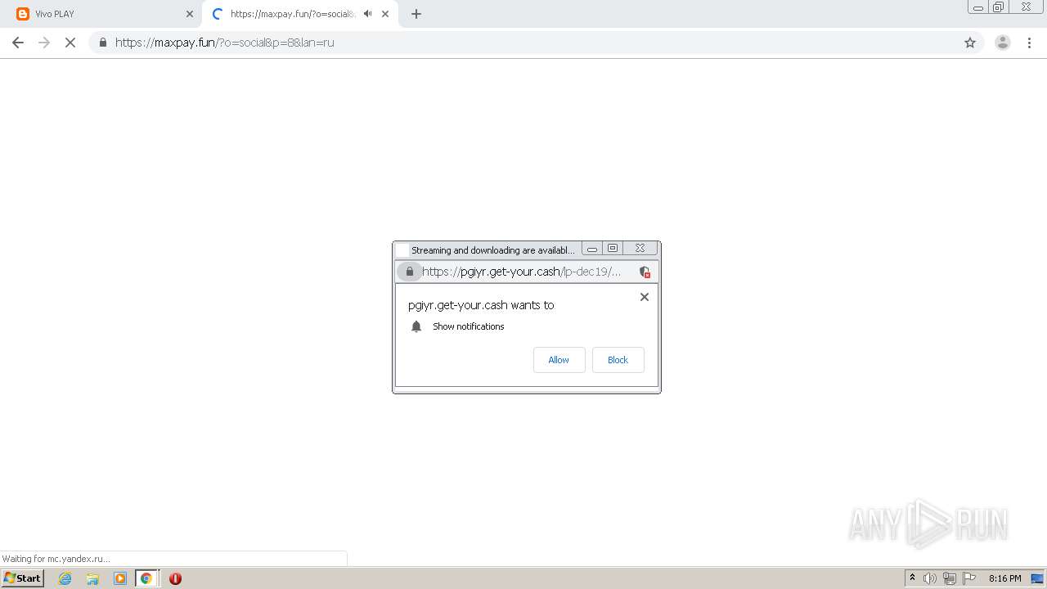Viewport: 1047px width, 589px height.
Task: Close the maxpay.fun tab
Action: (385, 14)
